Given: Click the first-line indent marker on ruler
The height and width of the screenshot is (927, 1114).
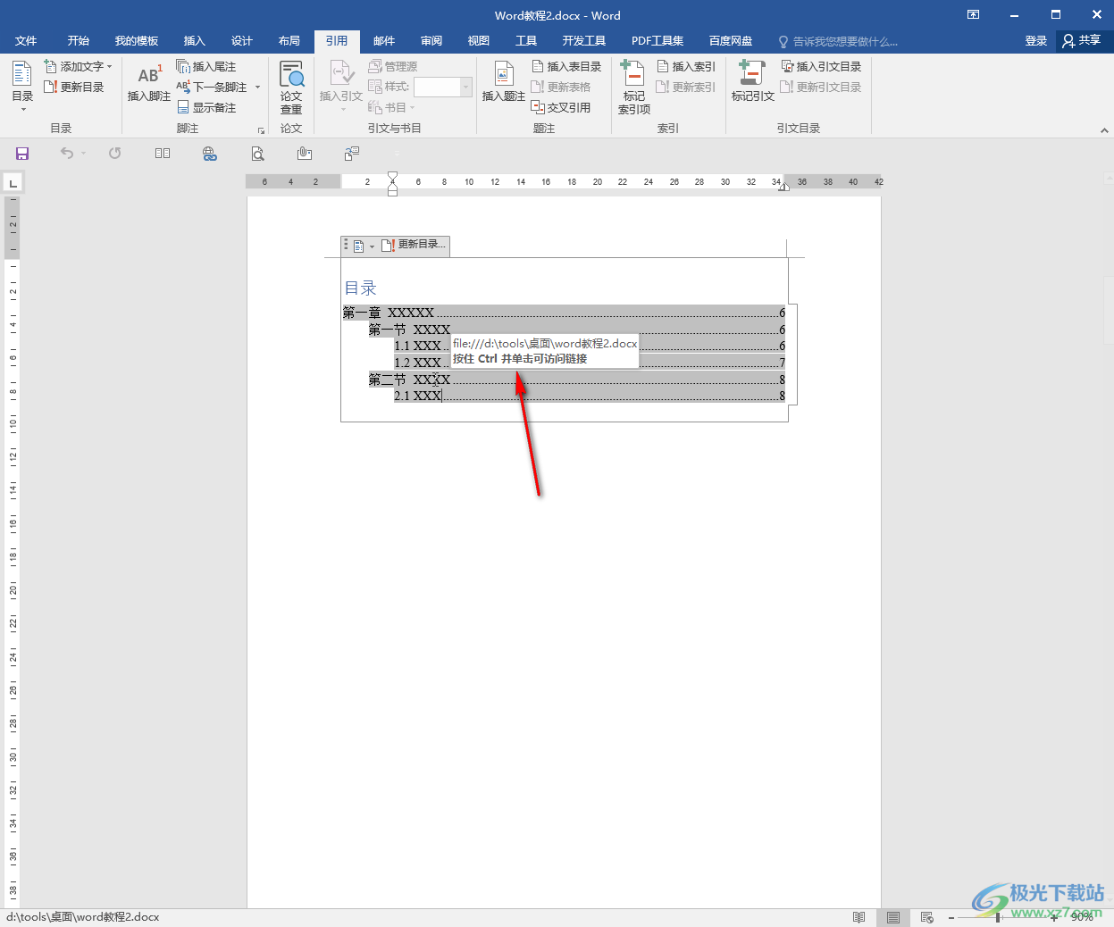Looking at the screenshot, I should pos(392,177).
